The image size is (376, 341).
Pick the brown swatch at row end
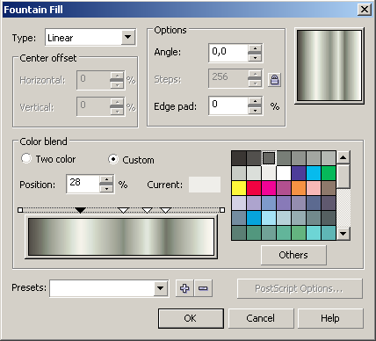pyautogui.click(x=329, y=188)
